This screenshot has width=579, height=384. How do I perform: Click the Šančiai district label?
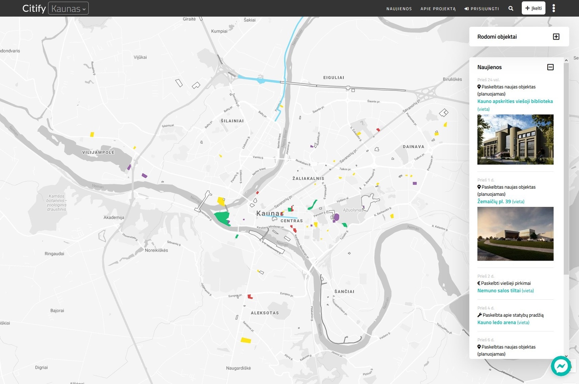344,292
